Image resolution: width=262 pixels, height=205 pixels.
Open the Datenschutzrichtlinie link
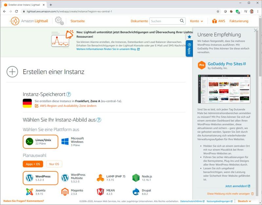192,201
